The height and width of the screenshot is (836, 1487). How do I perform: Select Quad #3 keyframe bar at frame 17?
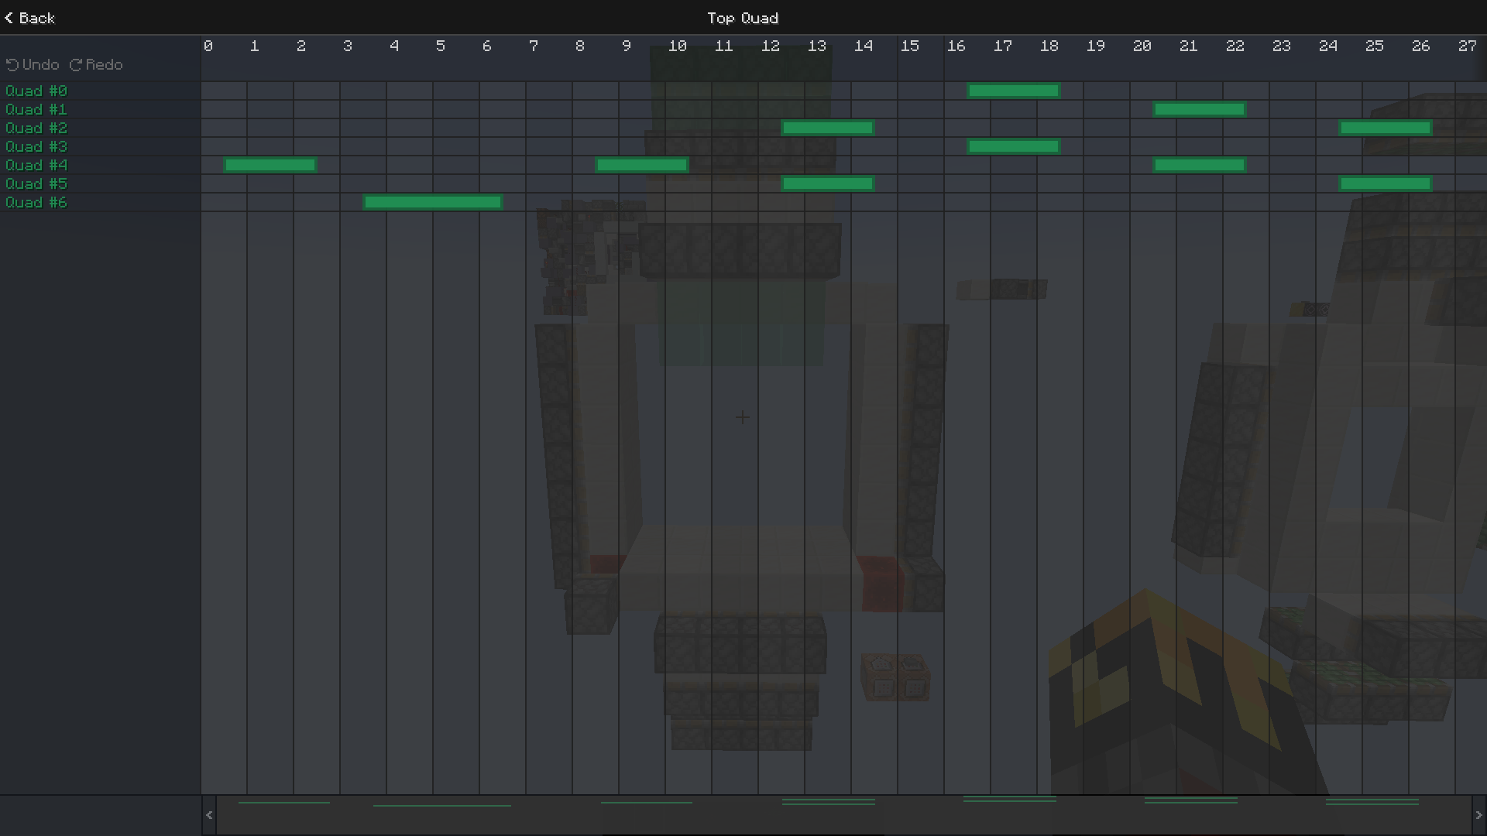(x=1014, y=146)
